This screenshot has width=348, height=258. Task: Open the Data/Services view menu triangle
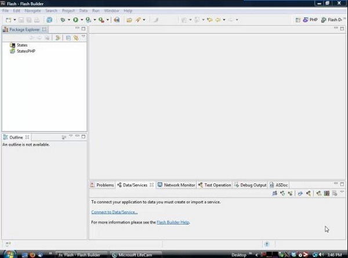click(x=342, y=192)
